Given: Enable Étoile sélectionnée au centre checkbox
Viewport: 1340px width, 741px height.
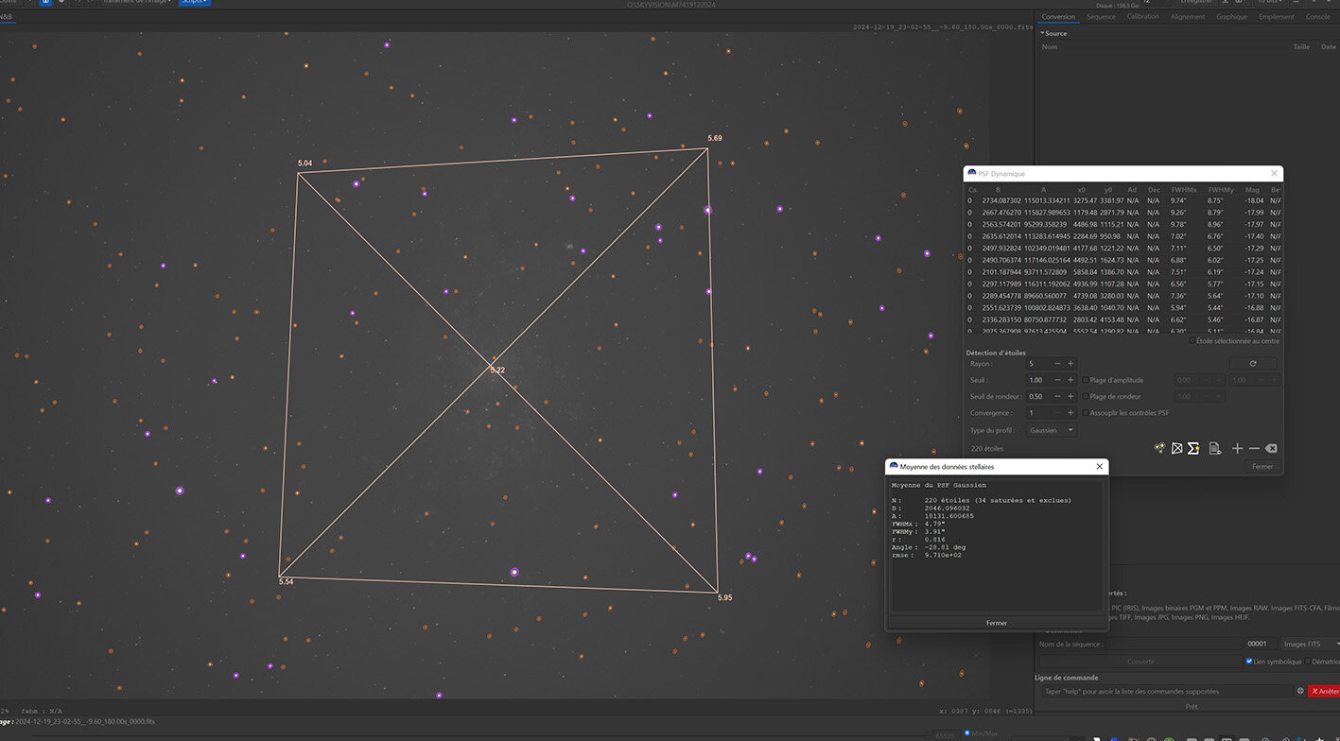Looking at the screenshot, I should click(1192, 341).
